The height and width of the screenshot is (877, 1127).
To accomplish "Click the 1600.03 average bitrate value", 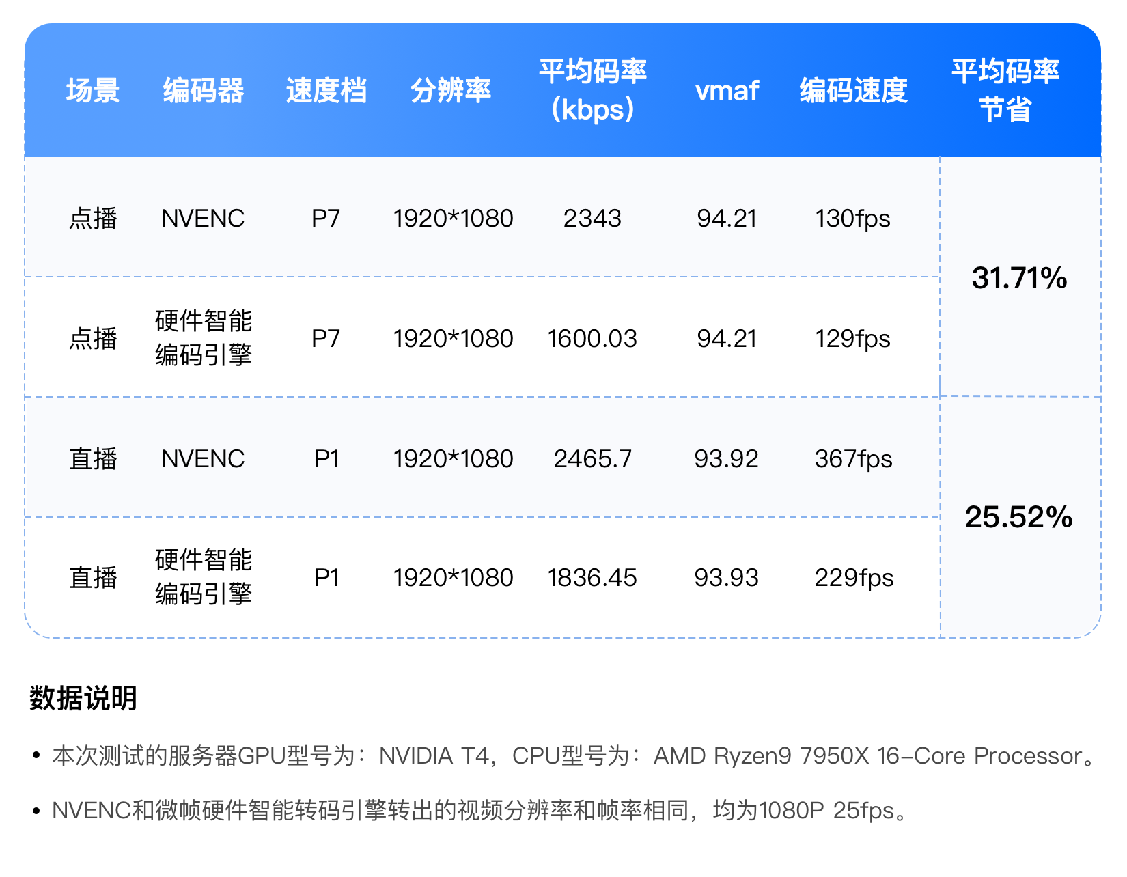I will (x=592, y=339).
